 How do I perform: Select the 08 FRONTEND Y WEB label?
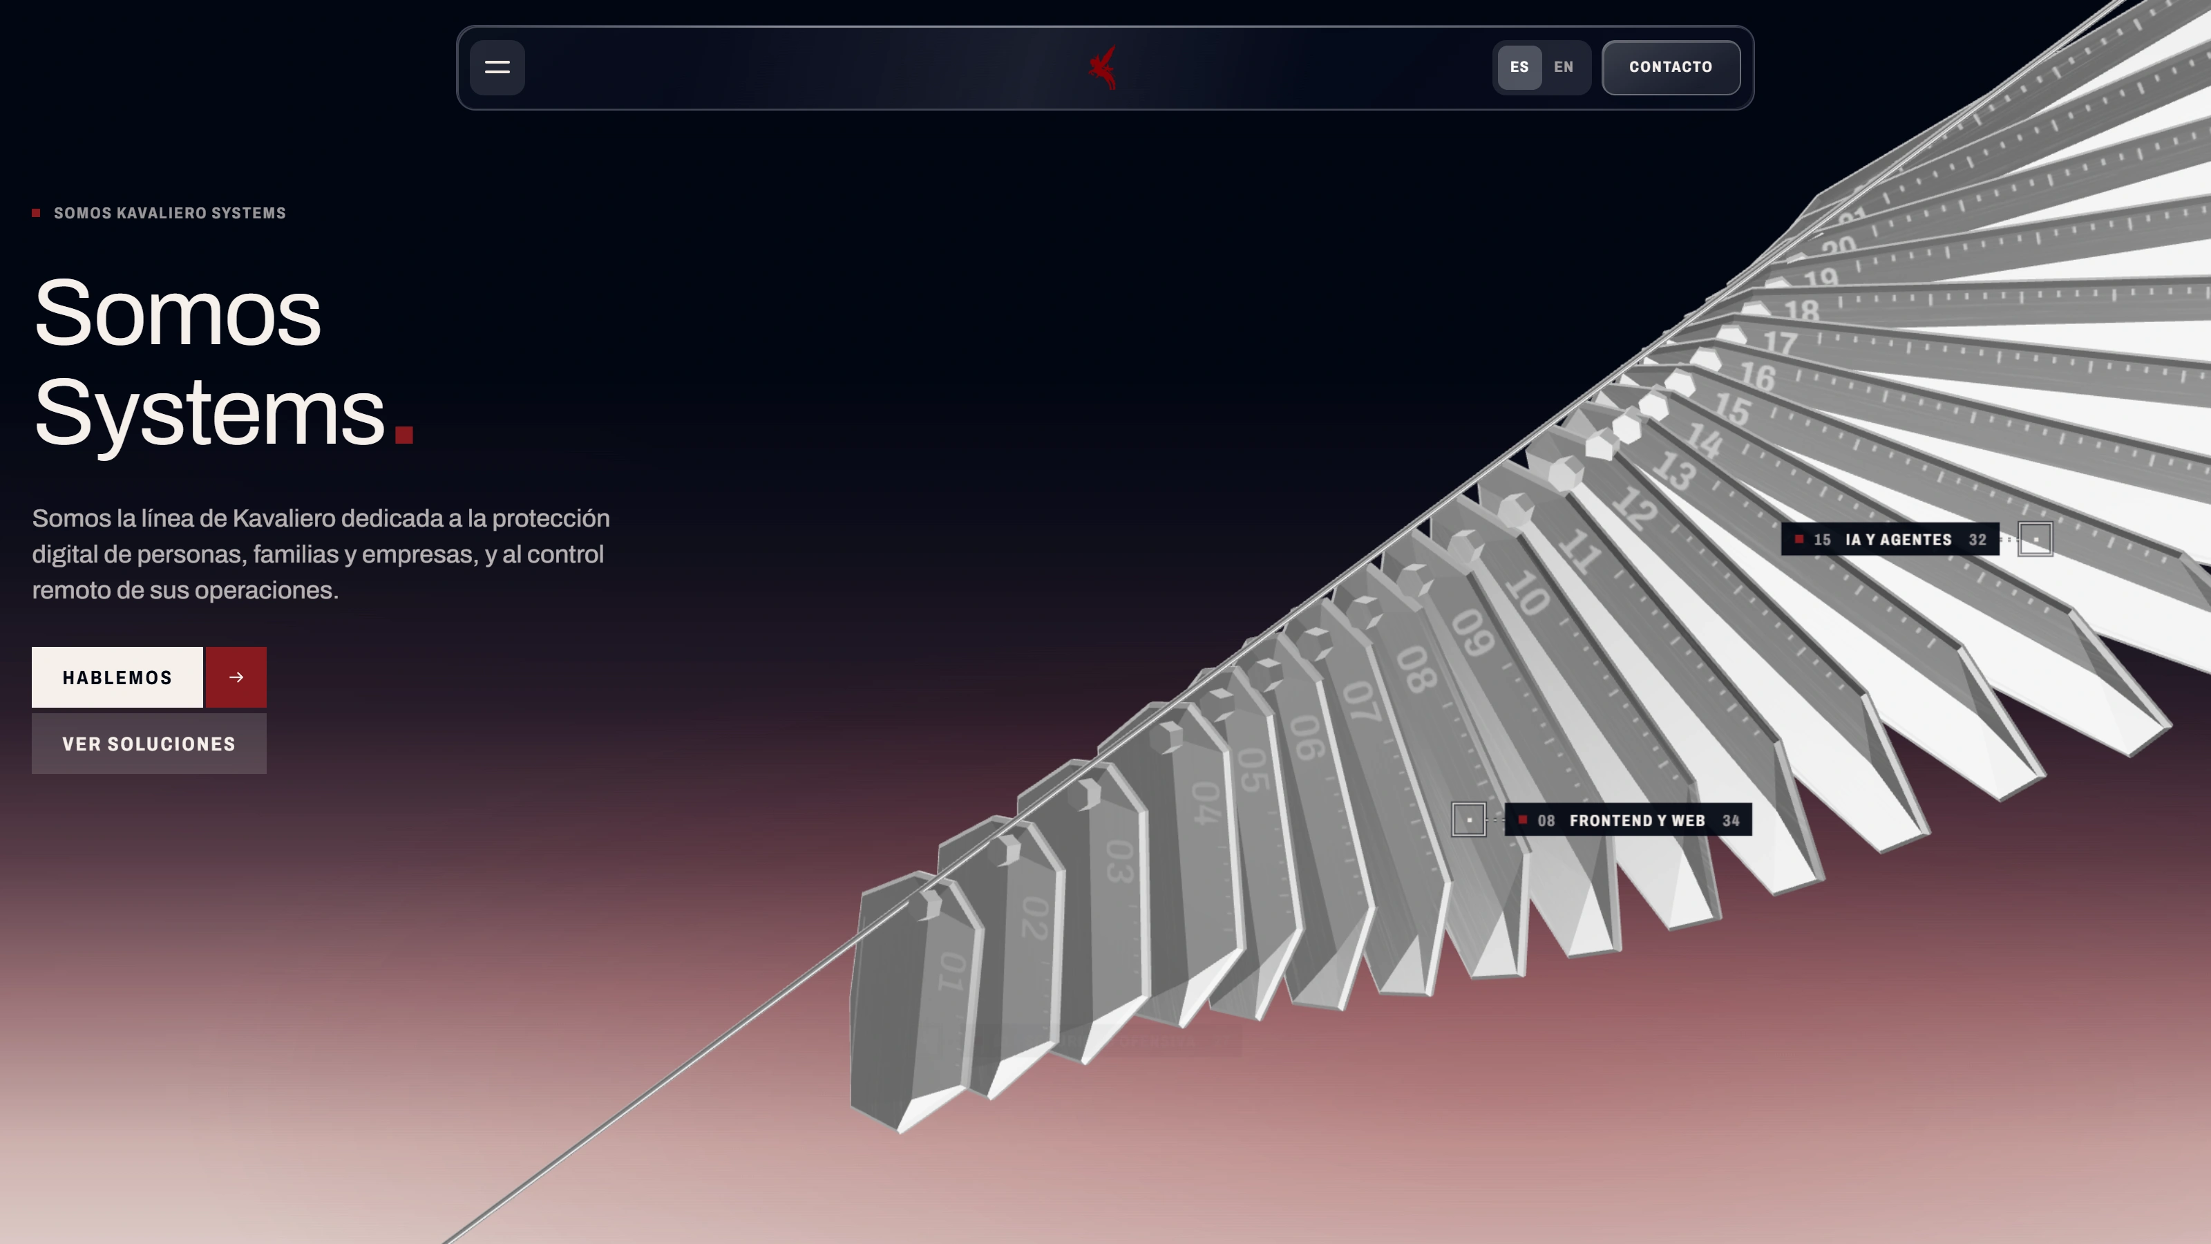pos(1627,820)
